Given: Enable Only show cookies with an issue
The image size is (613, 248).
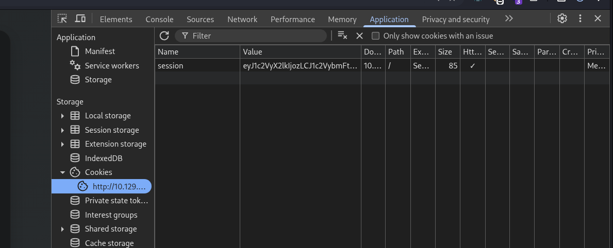Looking at the screenshot, I should [376, 36].
